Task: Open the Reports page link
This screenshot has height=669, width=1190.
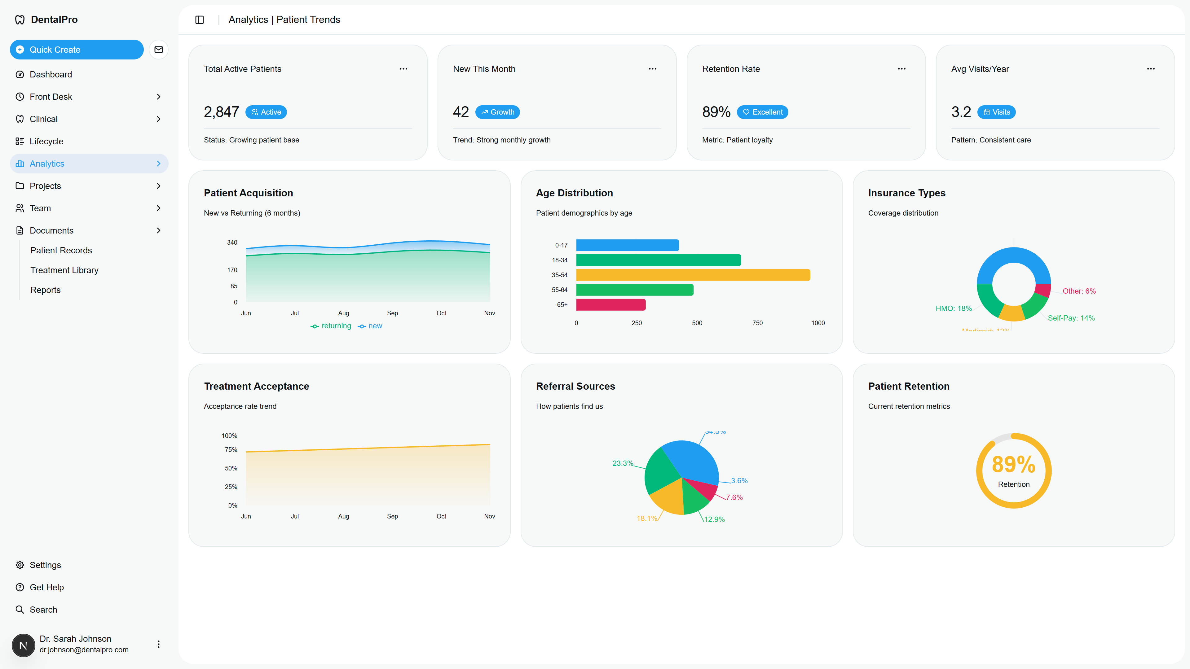Action: point(45,290)
